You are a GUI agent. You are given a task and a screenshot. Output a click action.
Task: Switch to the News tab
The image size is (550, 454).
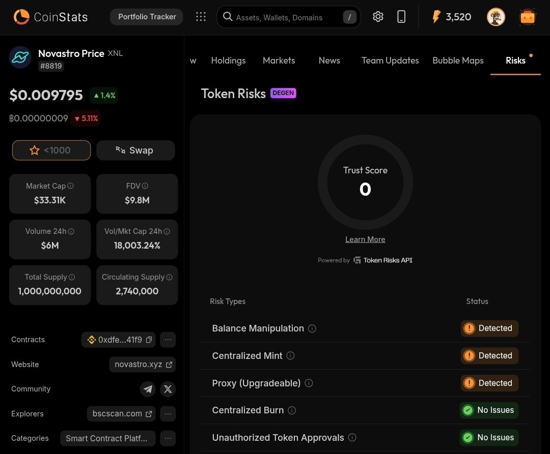coord(329,60)
